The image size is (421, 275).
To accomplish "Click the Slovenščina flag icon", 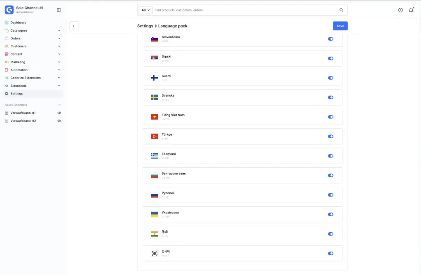I will 155,39.
